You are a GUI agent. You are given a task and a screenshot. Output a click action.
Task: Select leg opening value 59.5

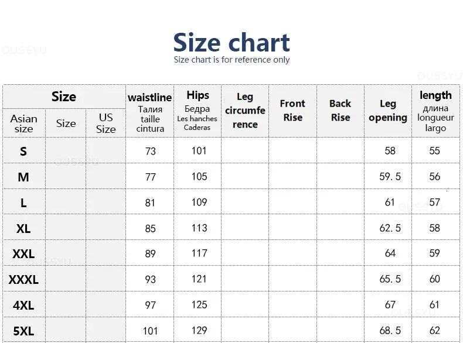pyautogui.click(x=390, y=177)
